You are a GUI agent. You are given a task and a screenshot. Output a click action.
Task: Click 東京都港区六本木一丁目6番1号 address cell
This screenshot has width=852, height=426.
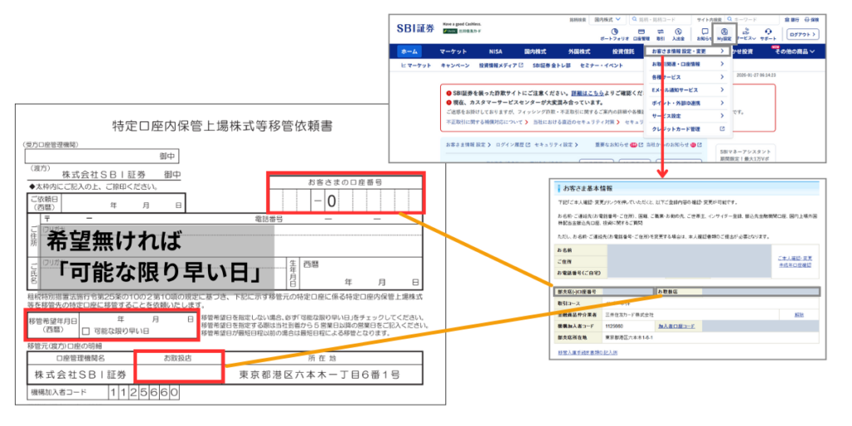[x=322, y=375]
